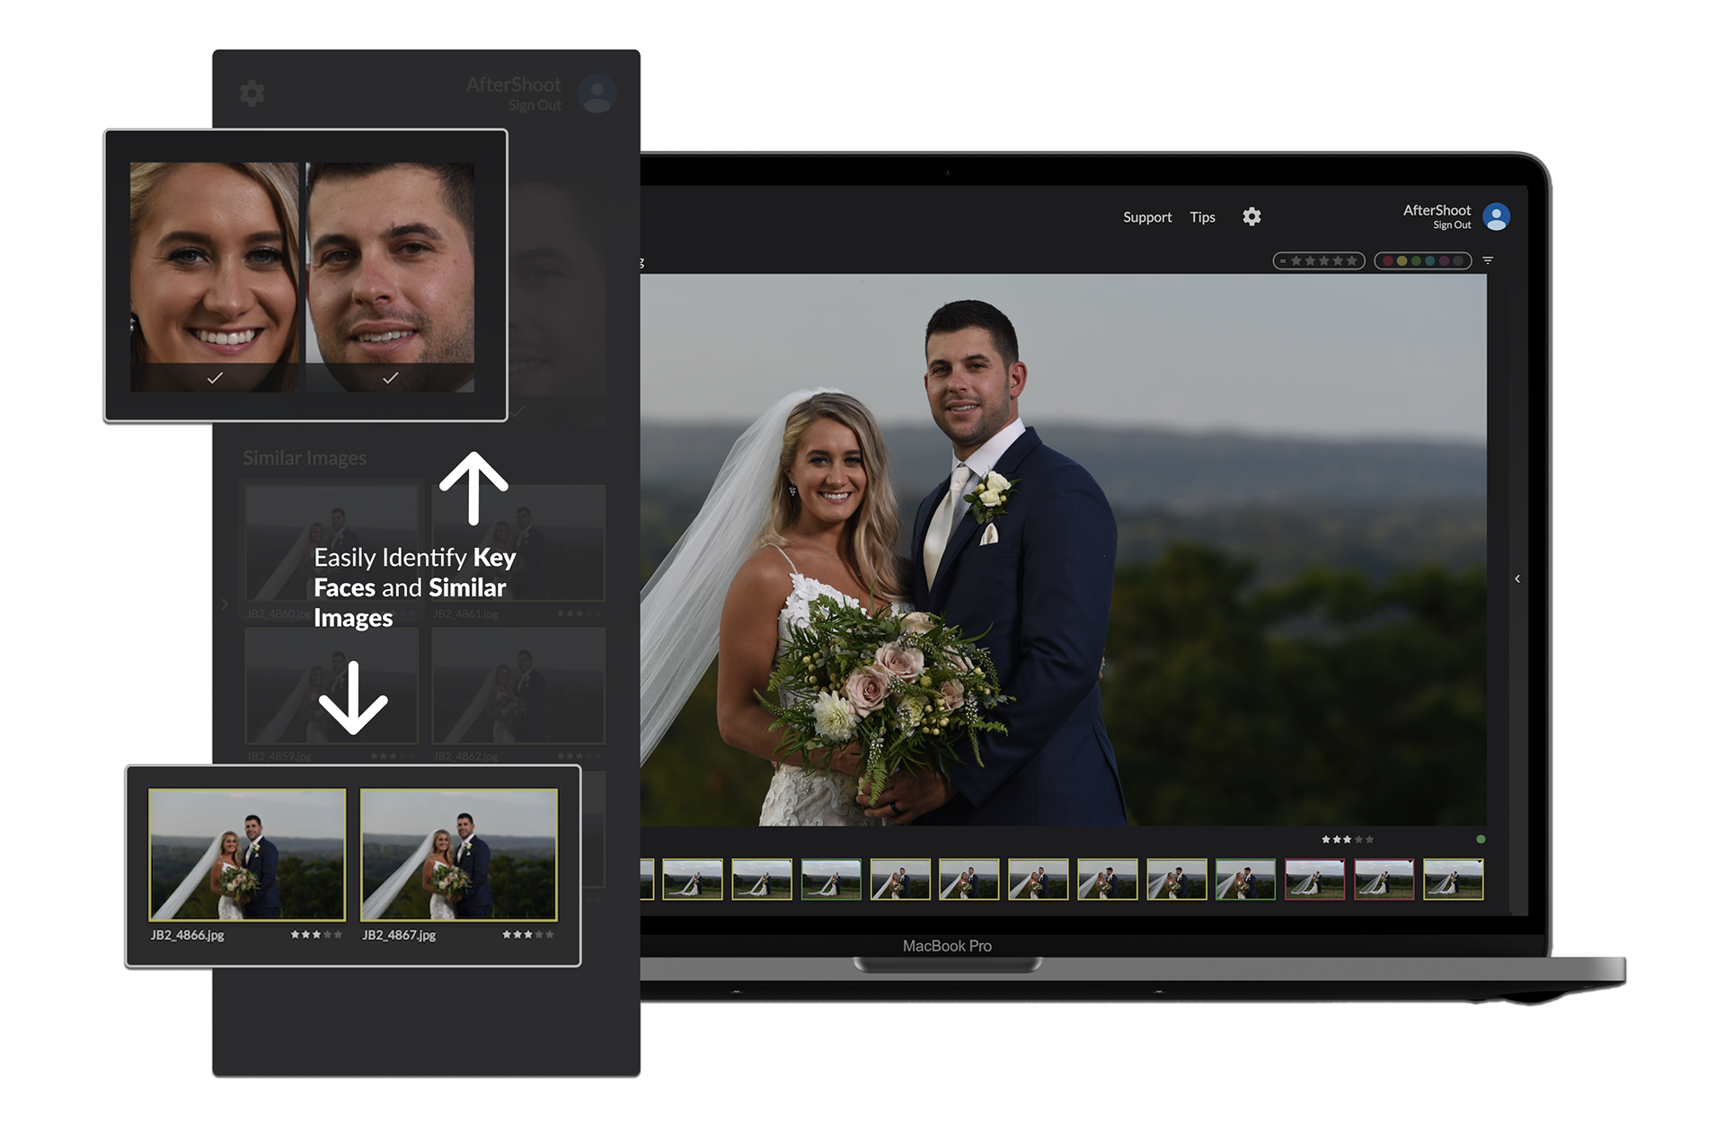Expand right side panel chevron

pos(1517,578)
